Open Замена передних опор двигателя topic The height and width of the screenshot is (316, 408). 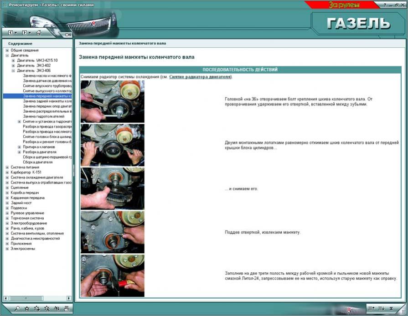[x=47, y=106]
